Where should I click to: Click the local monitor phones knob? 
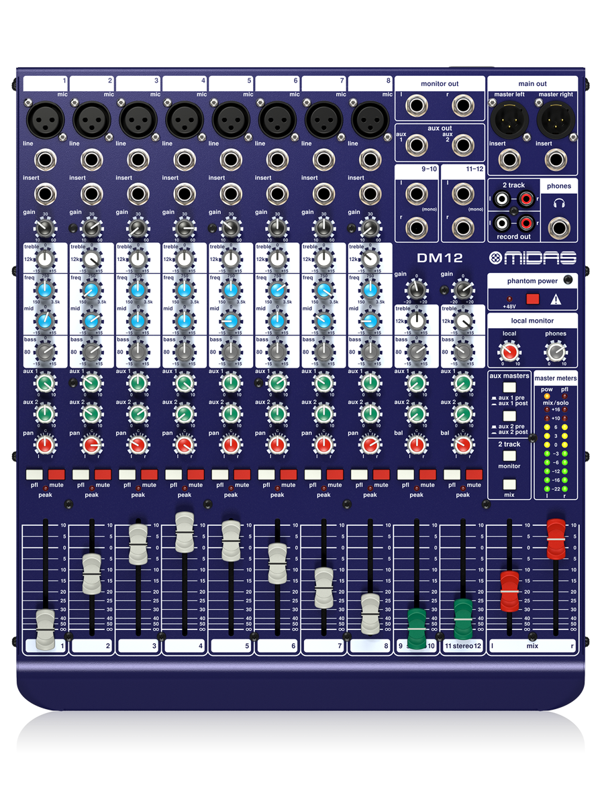click(x=555, y=351)
